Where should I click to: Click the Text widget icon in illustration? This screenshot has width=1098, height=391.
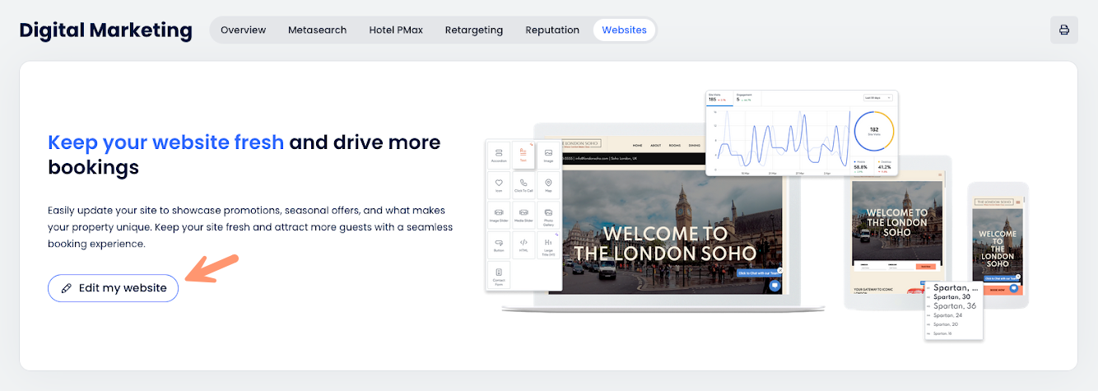pos(523,155)
